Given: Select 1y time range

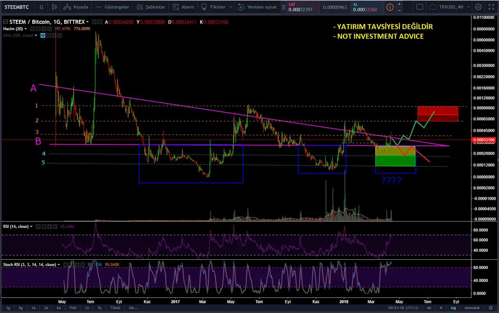Looking at the screenshot, I should tap(87, 308).
